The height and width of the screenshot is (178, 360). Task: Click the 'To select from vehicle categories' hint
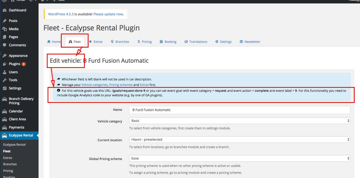pos(180,128)
